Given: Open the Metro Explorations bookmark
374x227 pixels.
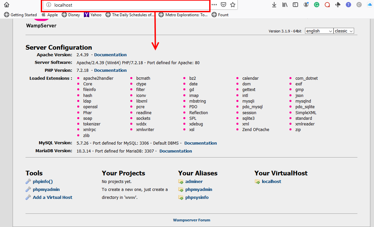Looking at the screenshot, I should coord(183,15).
